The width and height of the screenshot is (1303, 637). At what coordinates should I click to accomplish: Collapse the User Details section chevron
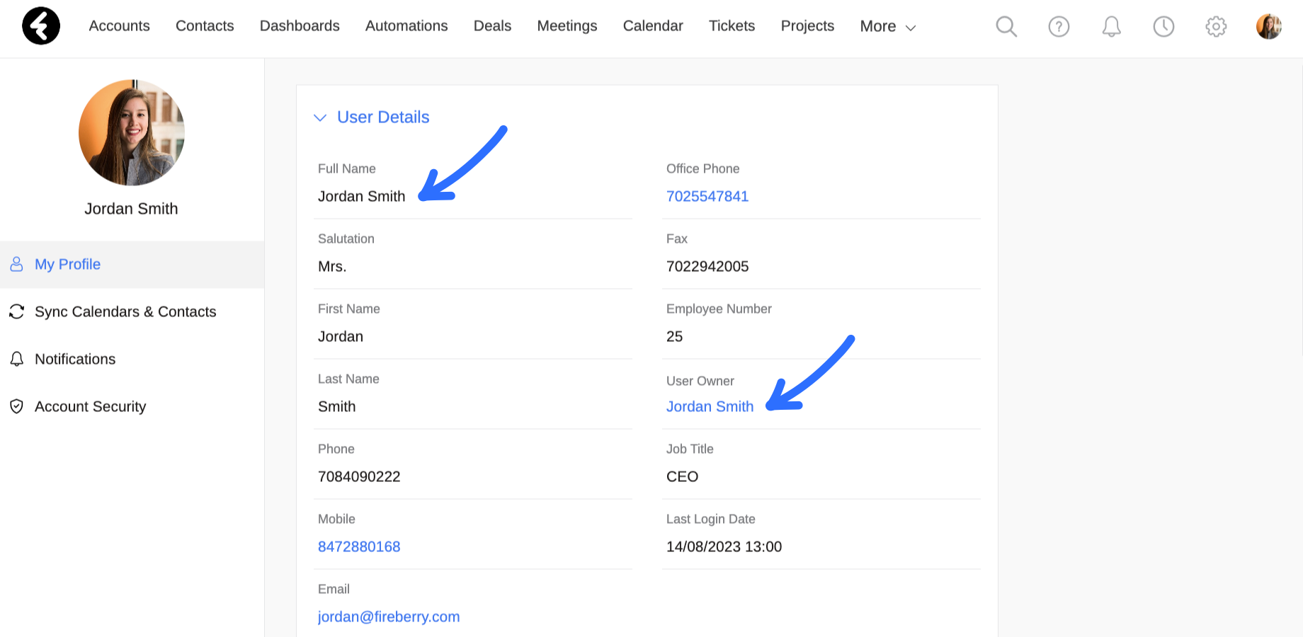(x=320, y=117)
